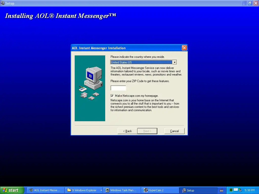
Task: Minimize the Setup window
Action: [x=244, y=3]
